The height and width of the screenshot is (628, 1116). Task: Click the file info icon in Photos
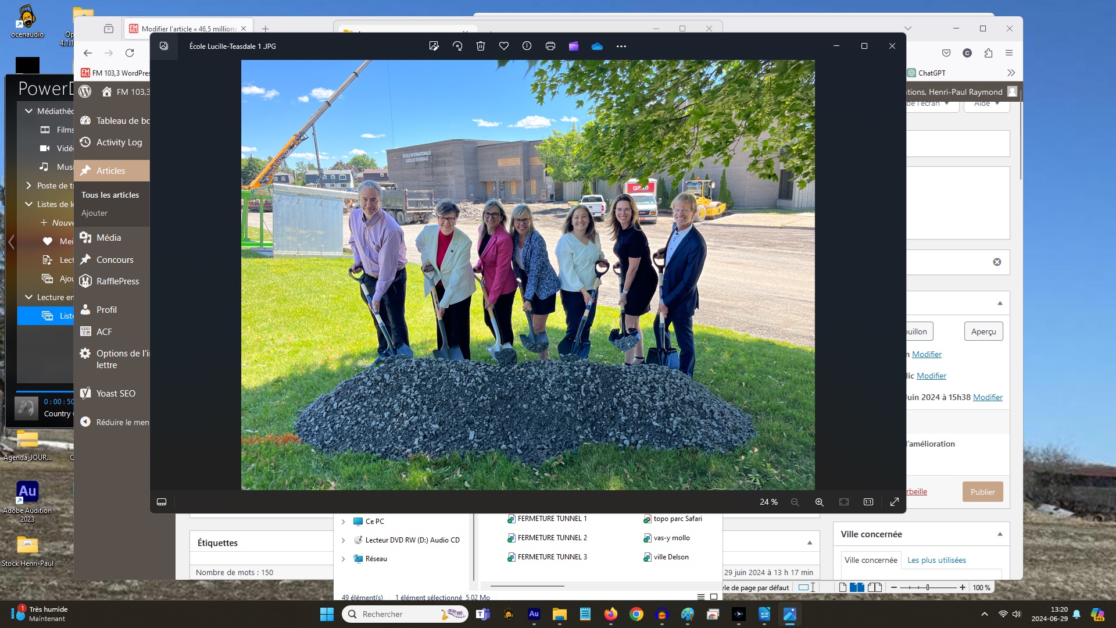(x=527, y=46)
